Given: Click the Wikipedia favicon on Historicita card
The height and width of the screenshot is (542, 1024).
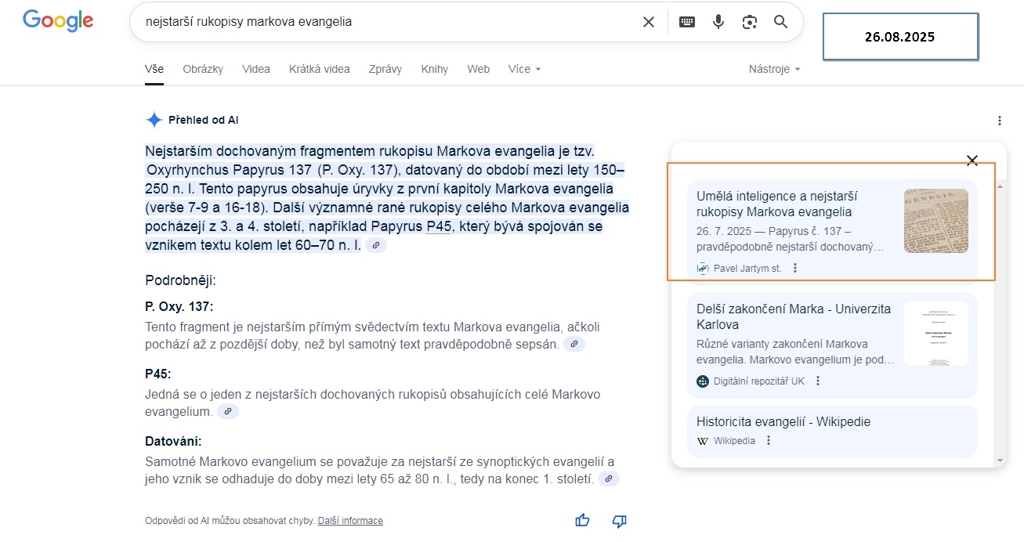Looking at the screenshot, I should (x=702, y=440).
